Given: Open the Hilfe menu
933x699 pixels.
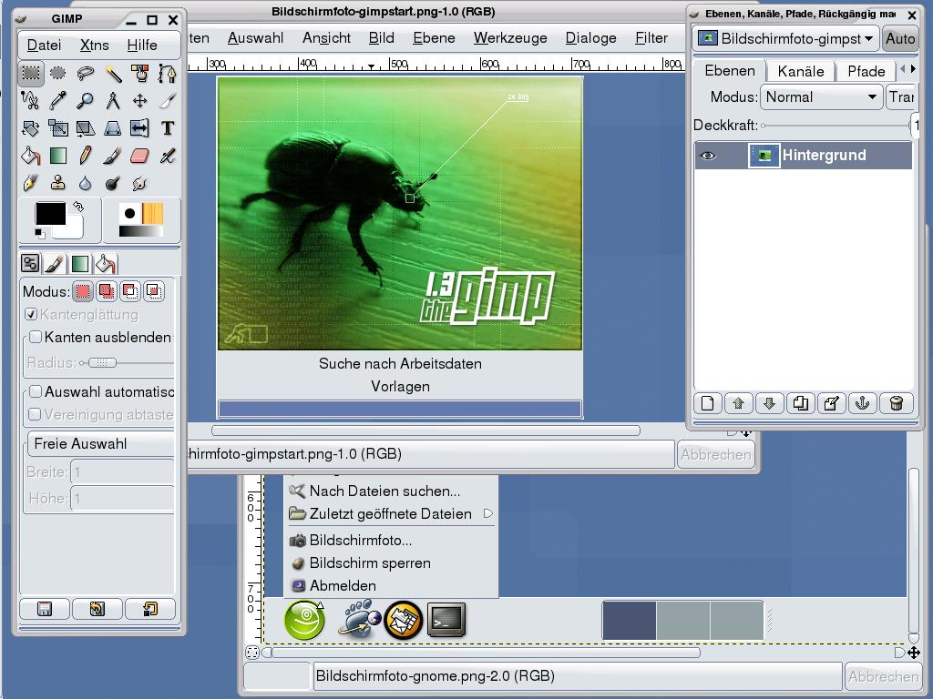Looking at the screenshot, I should (x=142, y=46).
